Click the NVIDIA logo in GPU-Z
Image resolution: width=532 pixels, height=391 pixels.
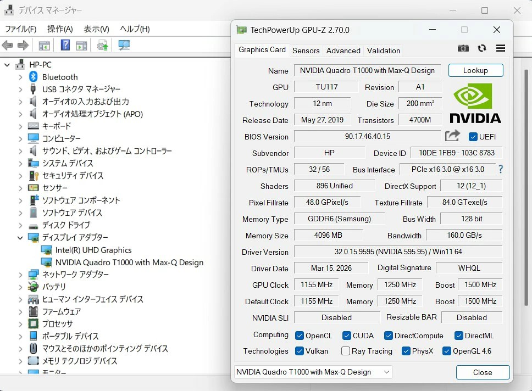coord(475,103)
